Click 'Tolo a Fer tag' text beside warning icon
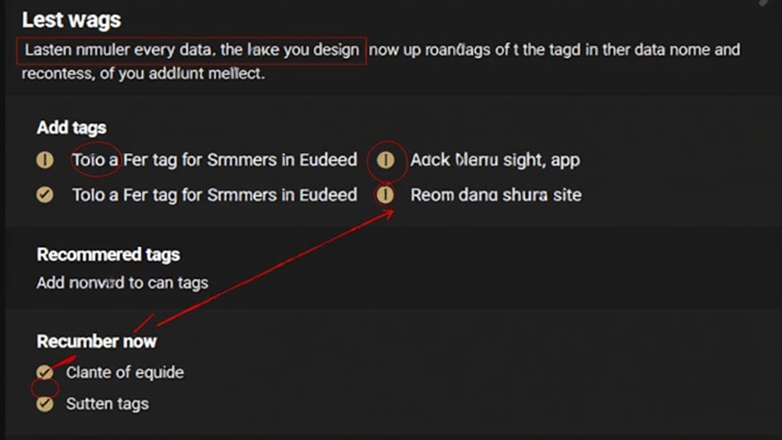782x440 pixels. coord(215,160)
